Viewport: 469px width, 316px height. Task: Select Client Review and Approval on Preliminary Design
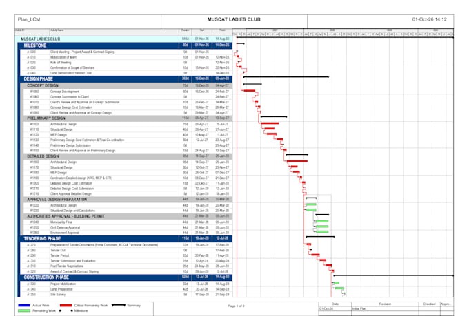[128, 151]
